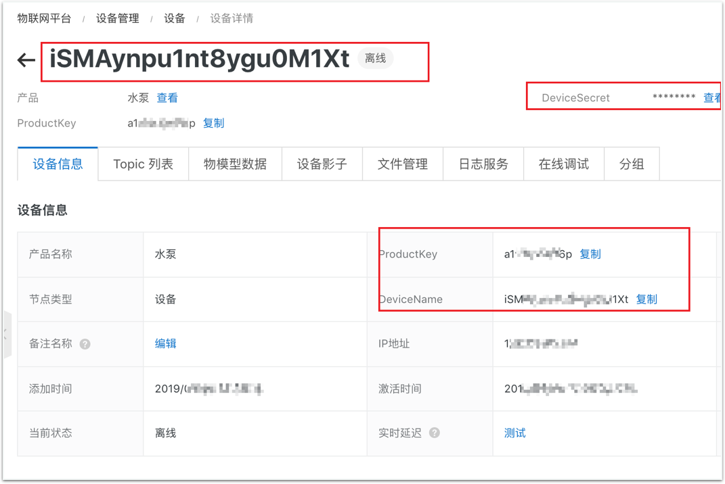Click 测试 to test real-time latency

pyautogui.click(x=515, y=433)
